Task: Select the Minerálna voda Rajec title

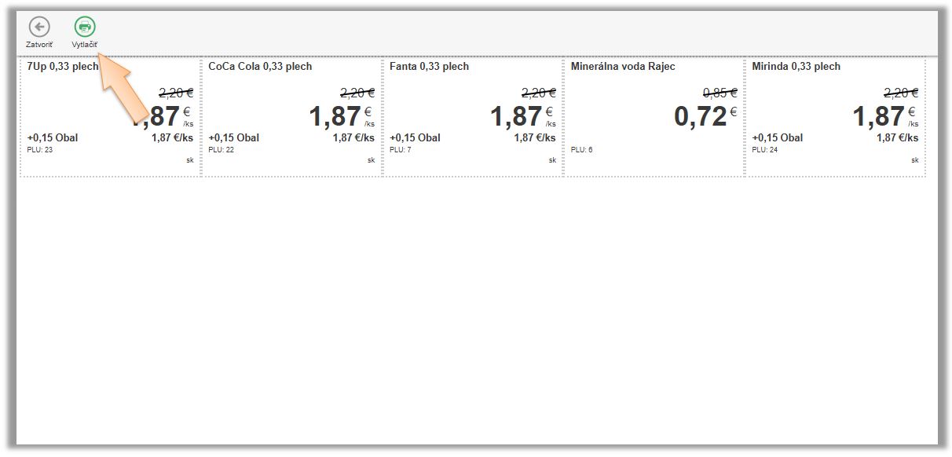Action: coord(623,67)
